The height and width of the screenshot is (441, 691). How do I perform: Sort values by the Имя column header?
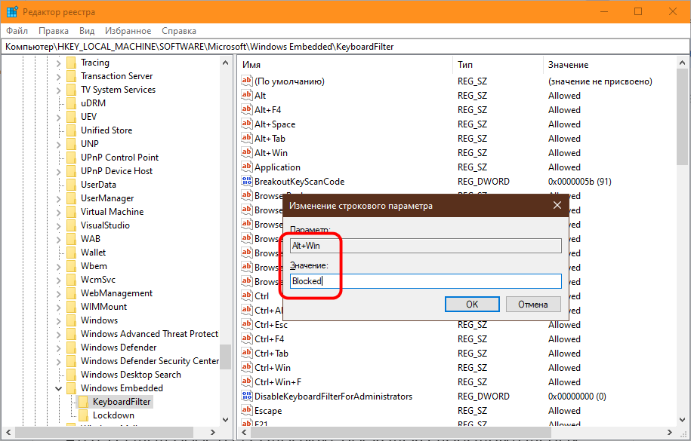[x=345, y=65]
